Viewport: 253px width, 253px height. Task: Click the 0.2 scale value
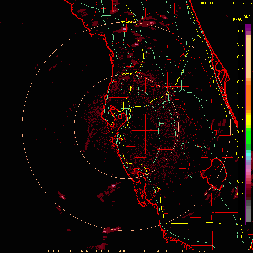(x=240, y=182)
